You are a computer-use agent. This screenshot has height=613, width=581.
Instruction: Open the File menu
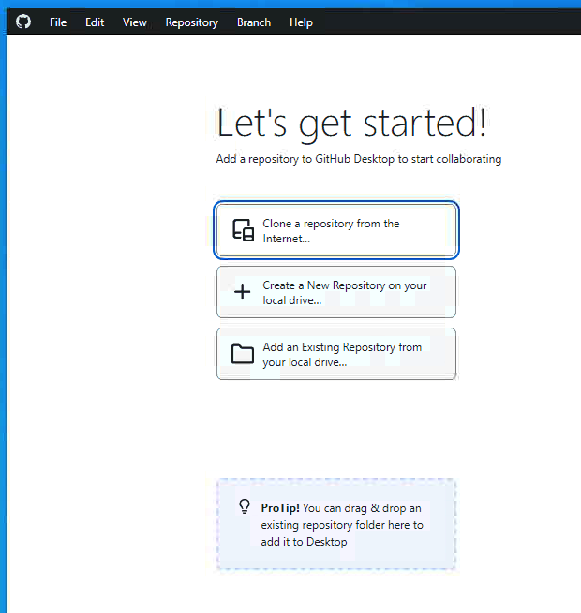58,22
